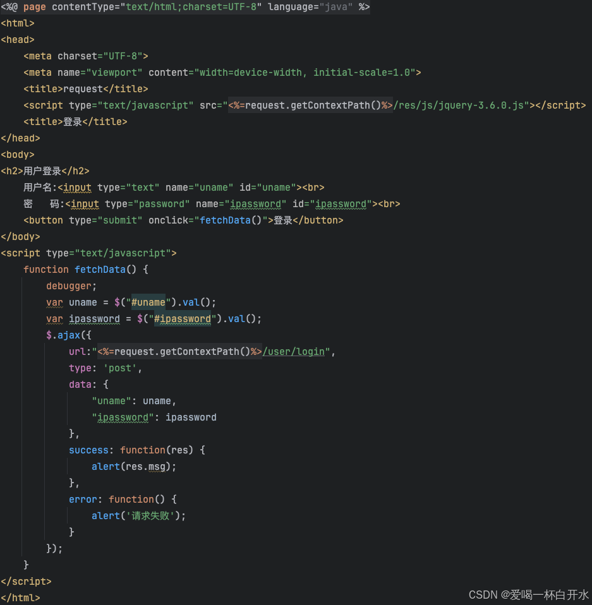The image size is (592, 605).
Task: Click language="java" in the page directive
Action: 310,7
